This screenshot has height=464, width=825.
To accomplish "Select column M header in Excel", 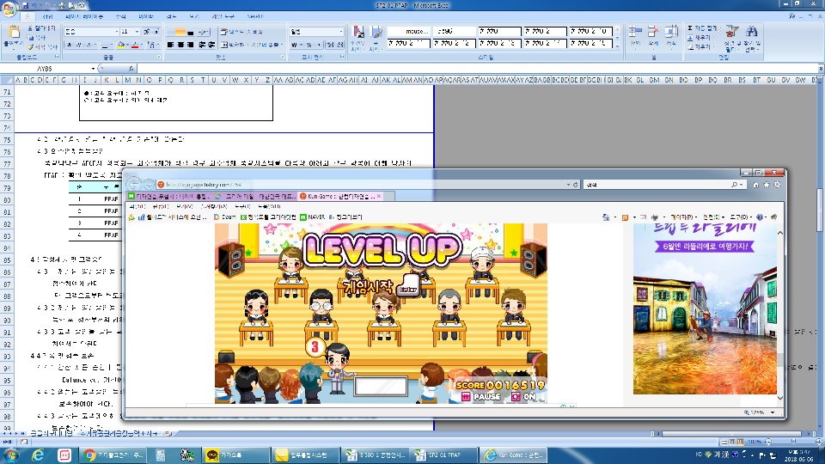I will 128,80.
